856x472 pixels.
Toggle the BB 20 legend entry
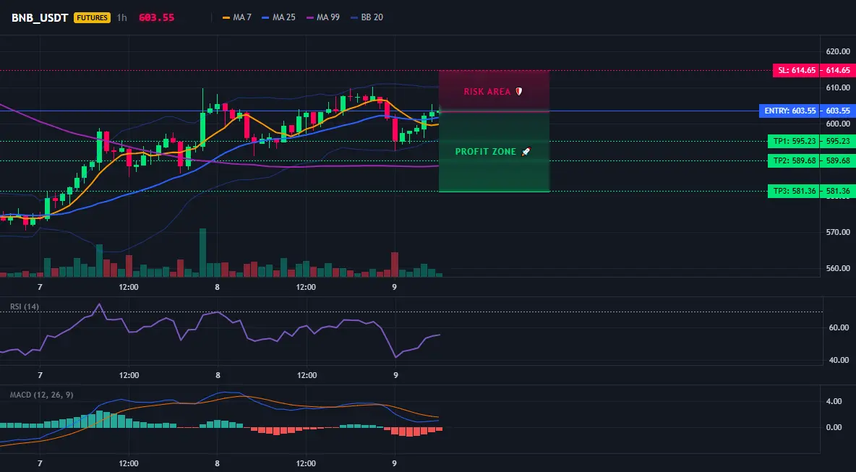(x=367, y=17)
